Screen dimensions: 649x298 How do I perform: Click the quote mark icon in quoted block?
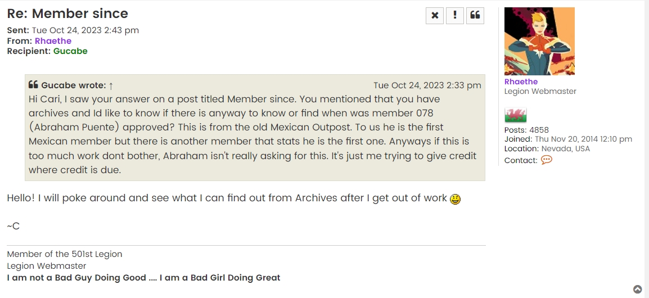[33, 85]
